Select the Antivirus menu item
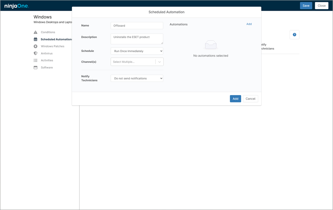This screenshot has width=333, height=210. pos(47,53)
